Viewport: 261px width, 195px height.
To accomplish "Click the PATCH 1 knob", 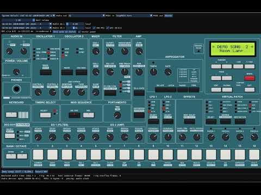I will [x=211, y=137].
